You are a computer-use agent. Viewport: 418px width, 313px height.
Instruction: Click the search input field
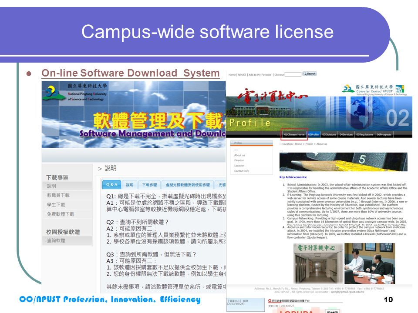coord(293,74)
